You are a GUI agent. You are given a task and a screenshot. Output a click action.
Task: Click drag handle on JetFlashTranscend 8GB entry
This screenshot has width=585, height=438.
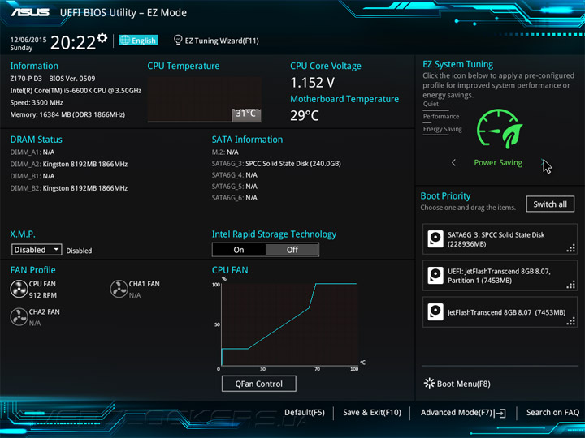(x=571, y=322)
